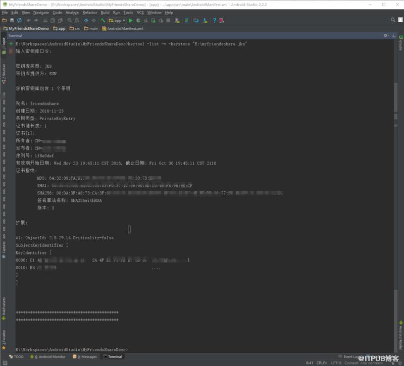This screenshot has width=404, height=366.
Task: Click the search everywhere magnifier
Action: pos(393,20)
